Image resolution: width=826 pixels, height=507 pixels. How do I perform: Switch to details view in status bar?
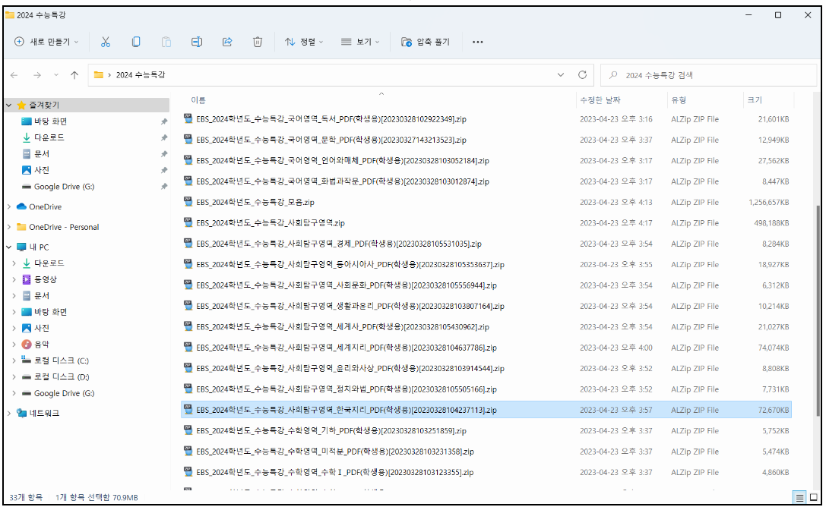[x=799, y=498]
